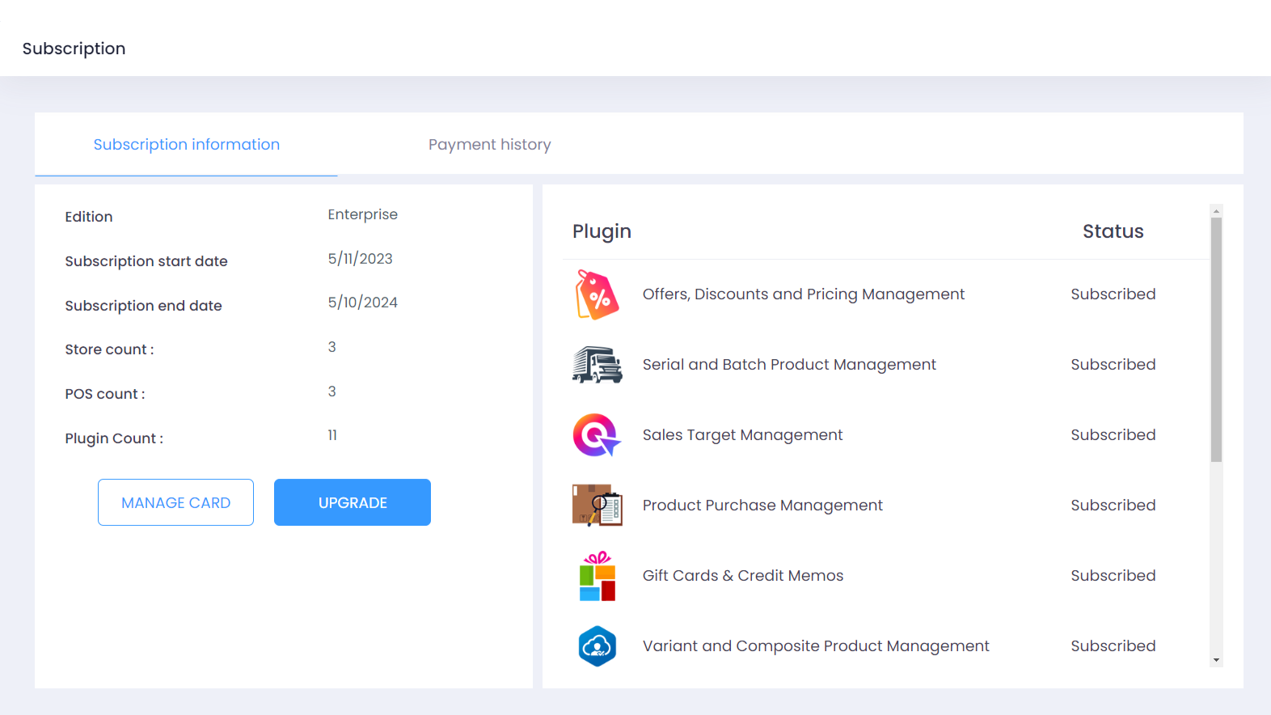The height and width of the screenshot is (715, 1271).
Task: Click the Variant and Composite Product icon
Action: pos(597,646)
